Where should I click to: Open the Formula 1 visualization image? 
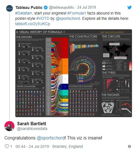point(74,73)
